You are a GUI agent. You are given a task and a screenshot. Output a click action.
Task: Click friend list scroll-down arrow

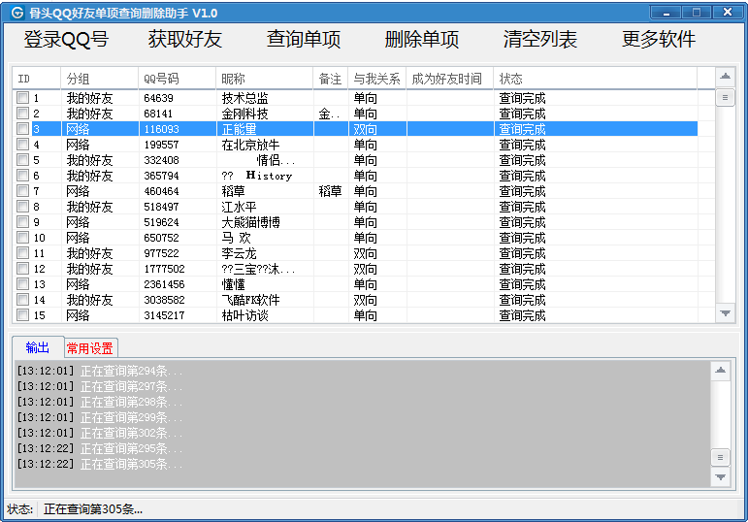[x=725, y=313]
